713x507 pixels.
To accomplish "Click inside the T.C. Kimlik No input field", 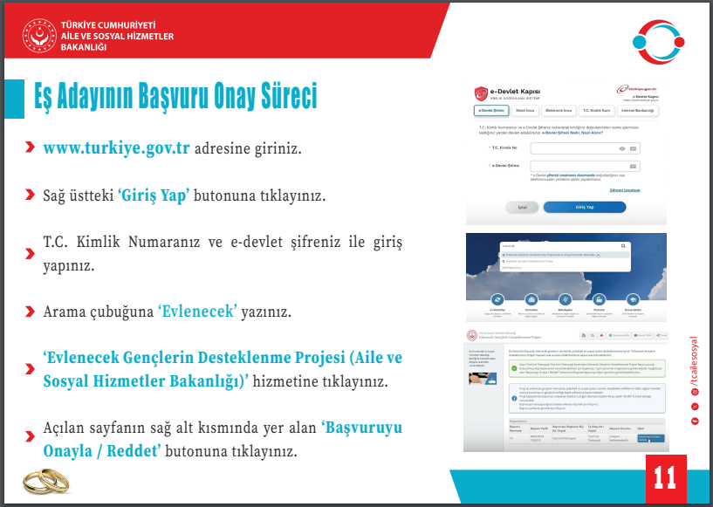I will (586, 148).
